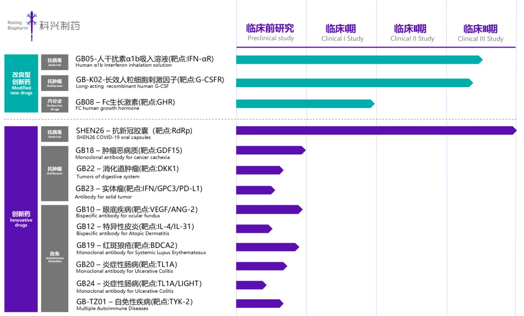524x316 pixels.
Task: Click the Autoimmune Disorders gray category block
Action: coord(54,256)
